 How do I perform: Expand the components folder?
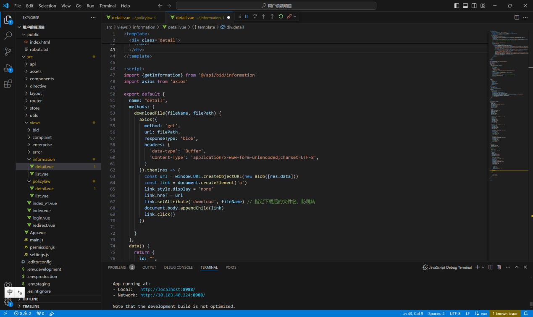[x=42, y=79]
